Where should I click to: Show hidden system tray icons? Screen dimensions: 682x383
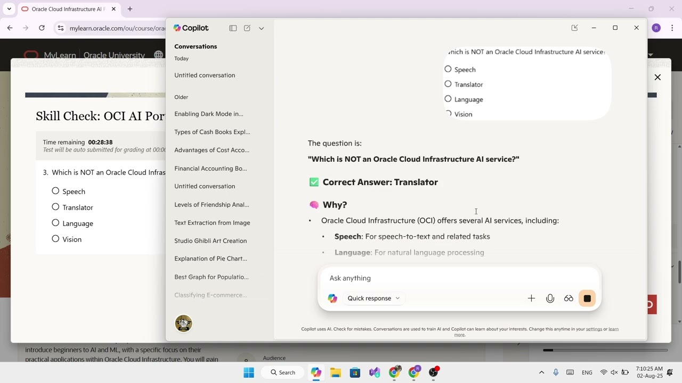(x=542, y=372)
